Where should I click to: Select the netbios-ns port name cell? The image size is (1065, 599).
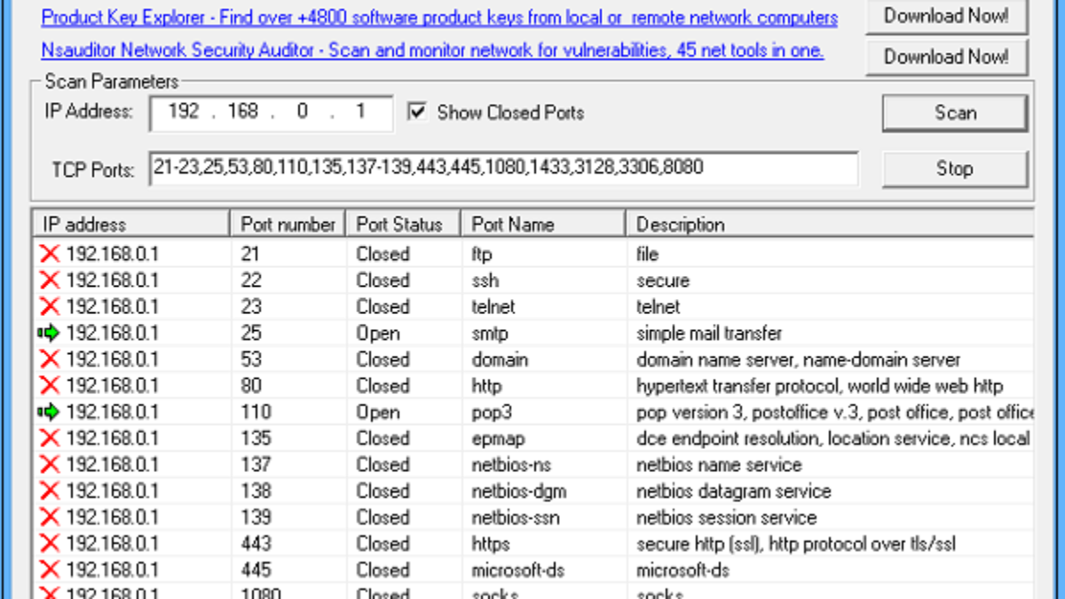[x=509, y=465]
